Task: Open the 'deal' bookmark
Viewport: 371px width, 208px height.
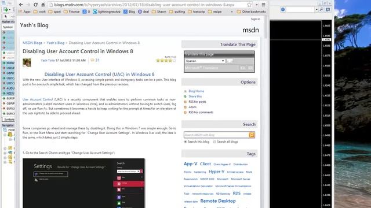Action: click(144, 12)
